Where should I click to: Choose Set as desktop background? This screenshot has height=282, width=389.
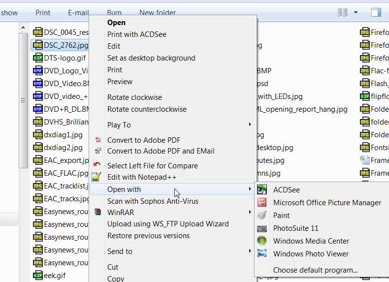tap(151, 58)
